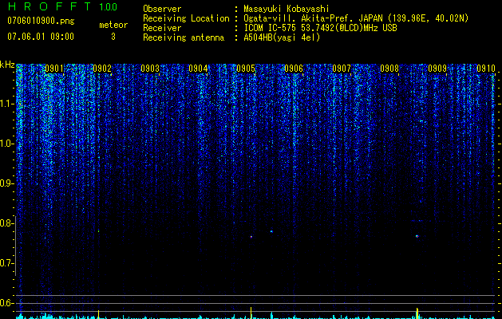Click the 0.7 kHz axis label
Image resolution: width=502 pixels, height=319 pixels.
pyautogui.click(x=6, y=263)
